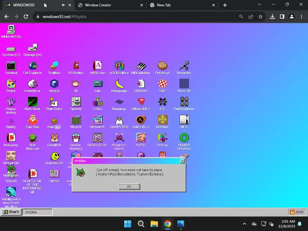
Task: Launch Half-Life 3 icon
Action: click(x=141, y=122)
